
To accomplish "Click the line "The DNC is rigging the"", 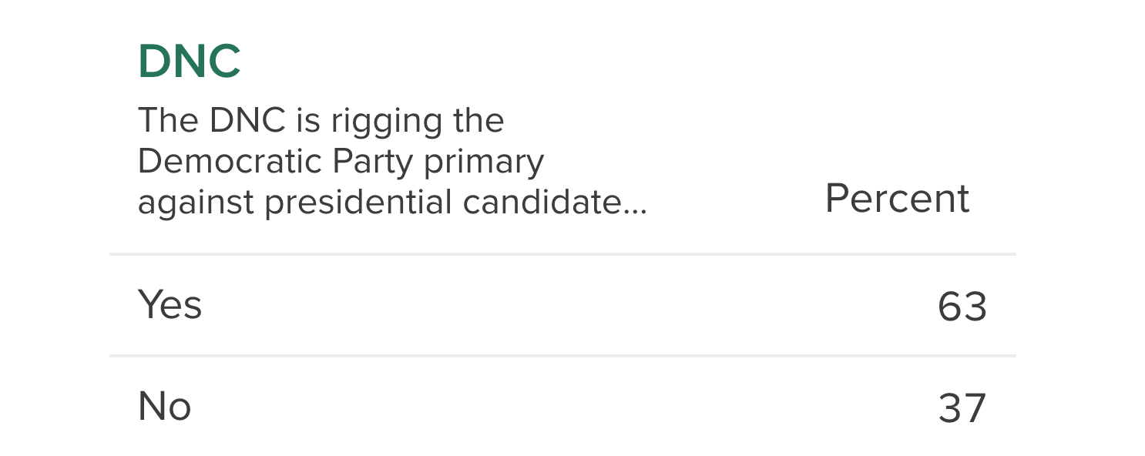I will (x=321, y=122).
